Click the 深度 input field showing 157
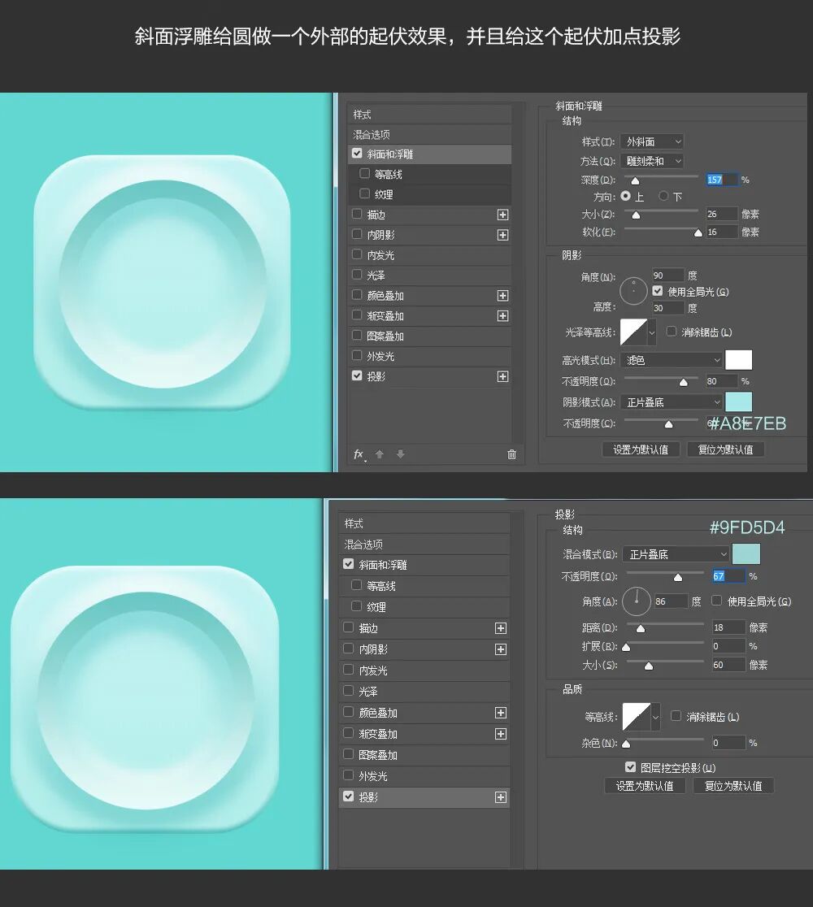 [720, 180]
